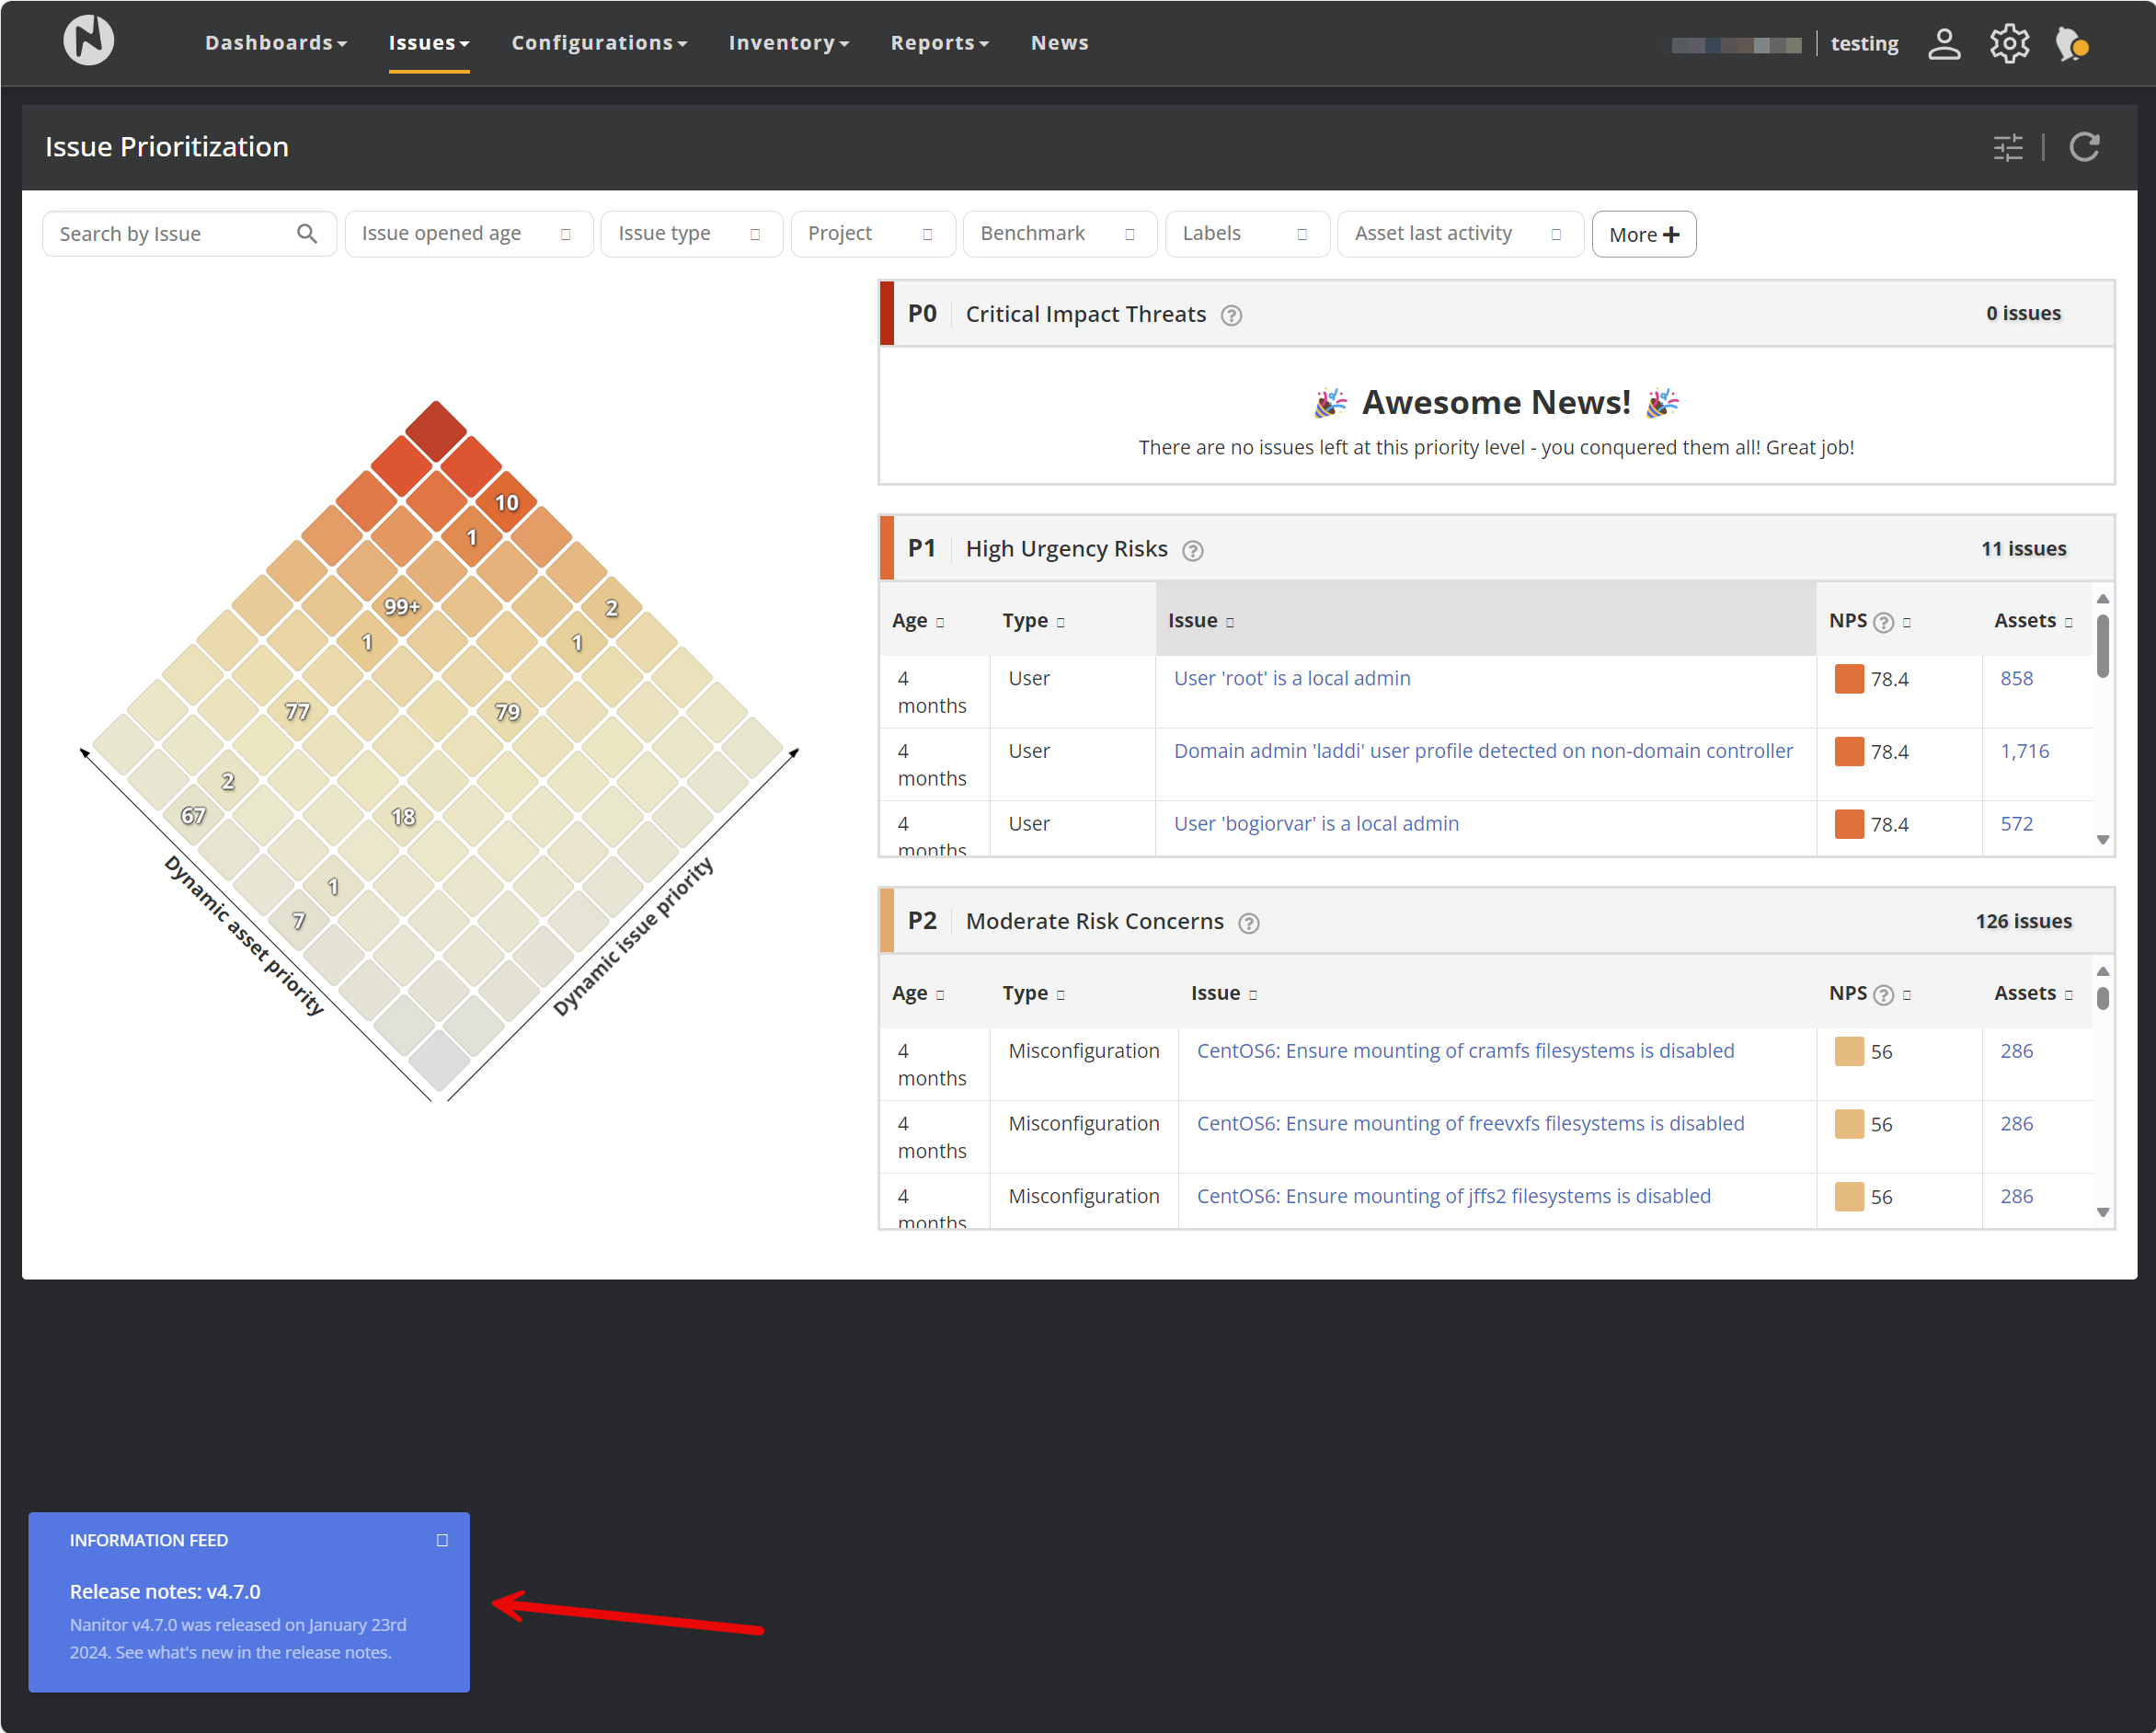Click the search magnifier icon

click(x=307, y=234)
